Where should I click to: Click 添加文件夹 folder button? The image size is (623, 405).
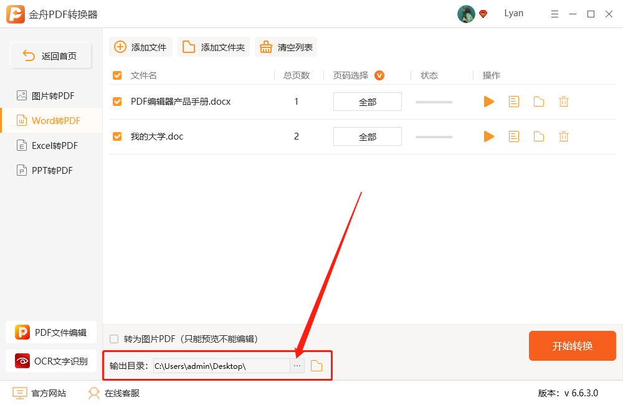[x=213, y=47]
